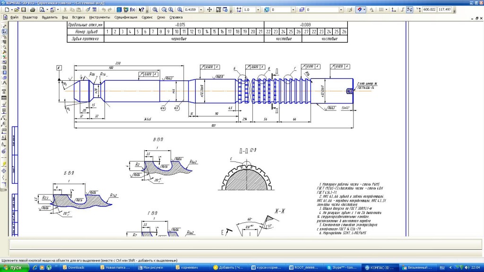Expand the snapping magnet dropdown arrow
The width and height of the screenshot is (484, 272).
(x=364, y=10)
